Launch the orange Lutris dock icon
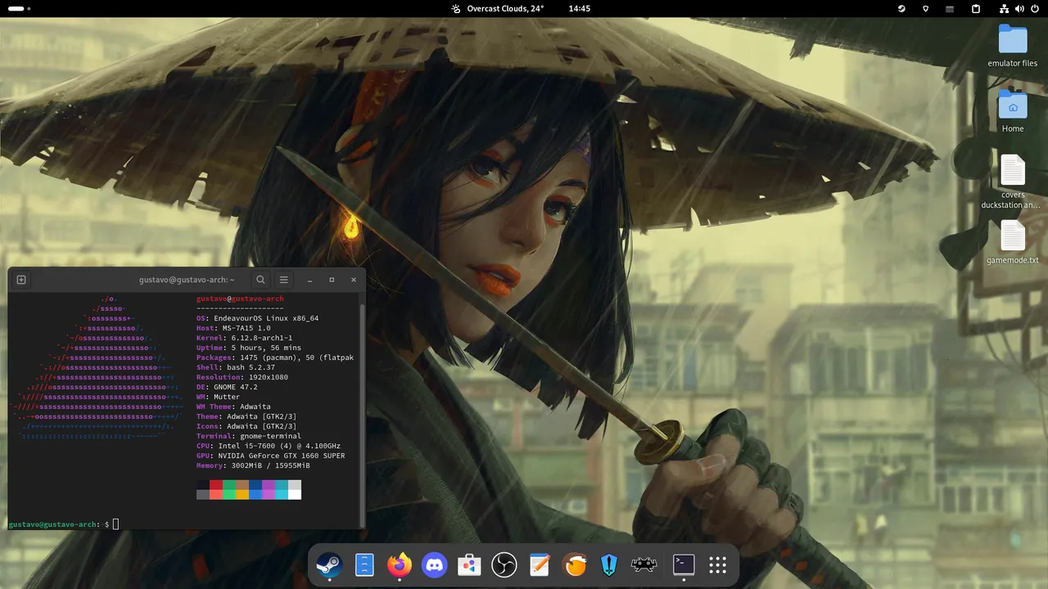The image size is (1048, 589). point(576,564)
